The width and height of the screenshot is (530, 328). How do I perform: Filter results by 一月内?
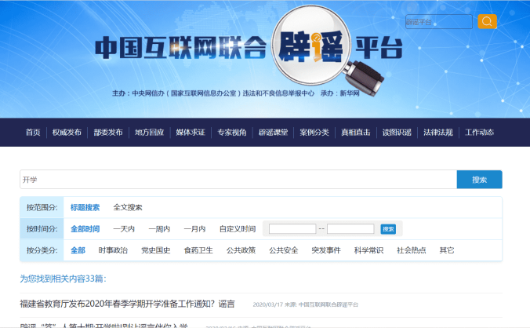point(194,229)
